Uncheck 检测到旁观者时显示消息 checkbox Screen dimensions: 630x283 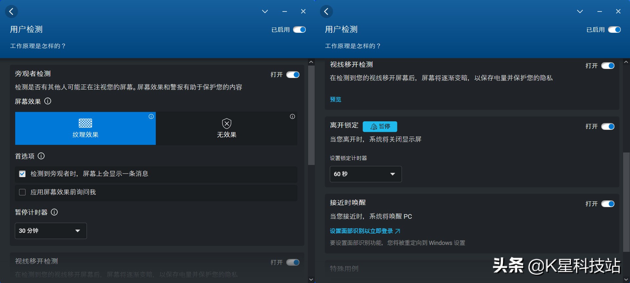coord(22,174)
